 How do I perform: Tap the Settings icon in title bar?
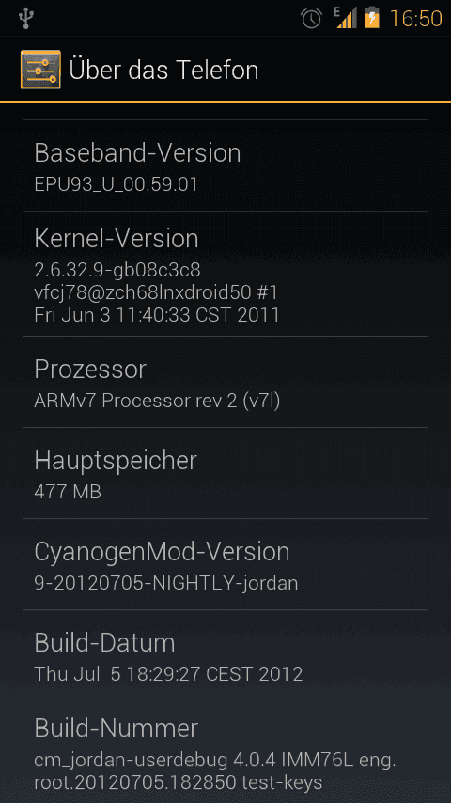click(x=41, y=70)
